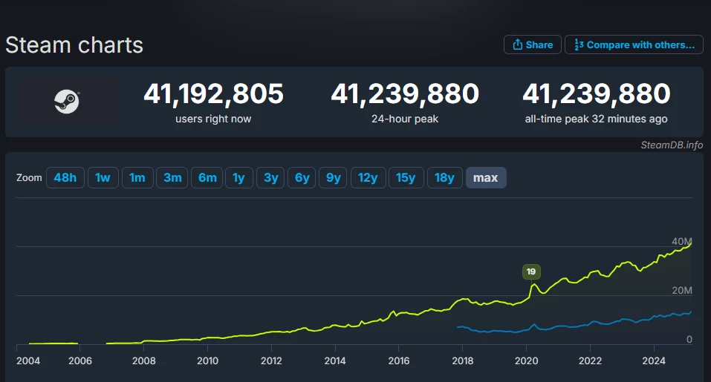The width and height of the screenshot is (711, 382).
Task: Set chart zoom to 1m
Action: coord(137,177)
